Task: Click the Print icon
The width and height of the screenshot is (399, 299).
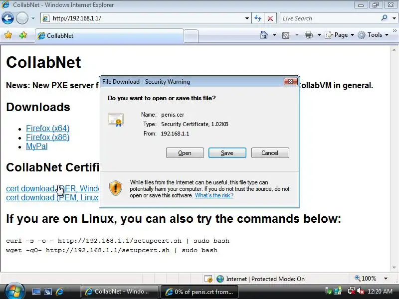Action: coord(309,35)
